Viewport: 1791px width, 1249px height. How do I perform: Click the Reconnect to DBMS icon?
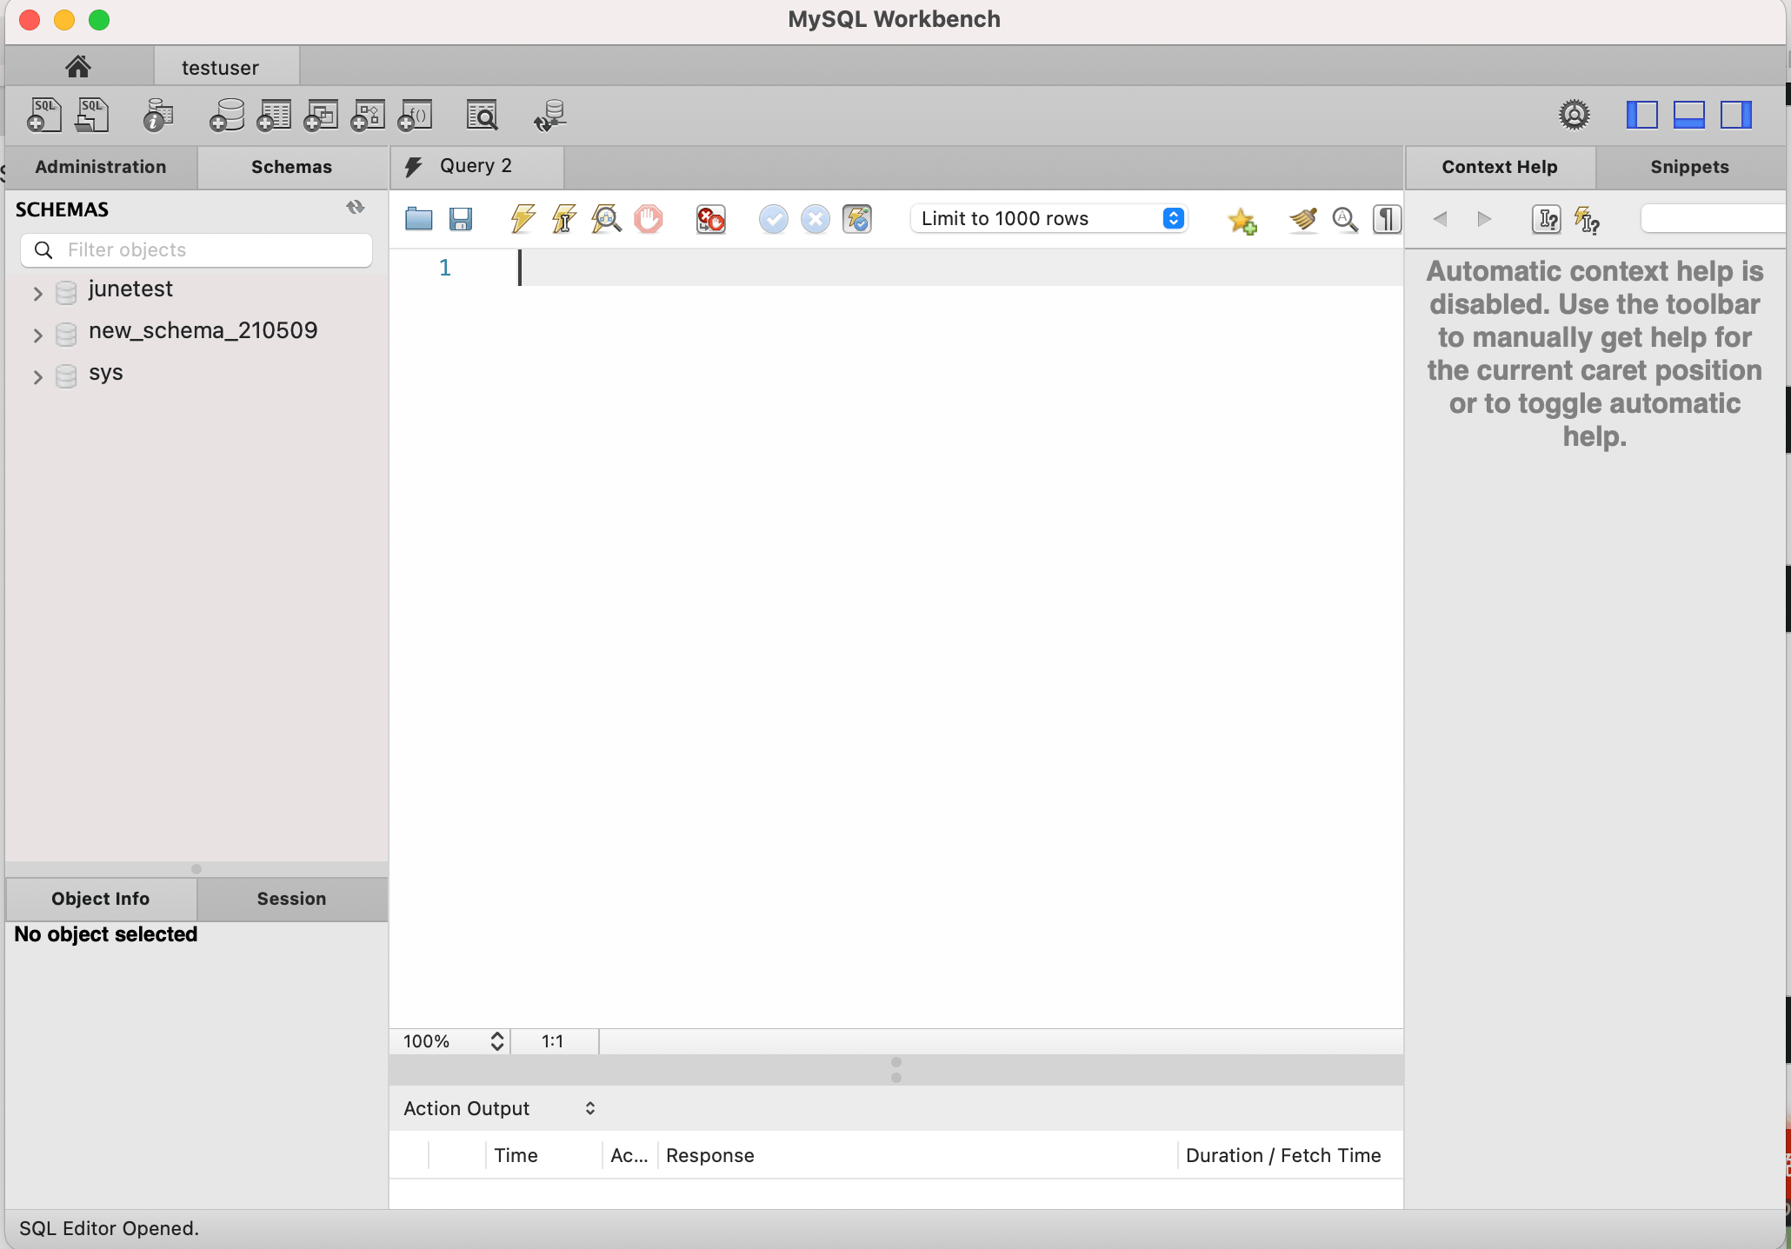549,115
